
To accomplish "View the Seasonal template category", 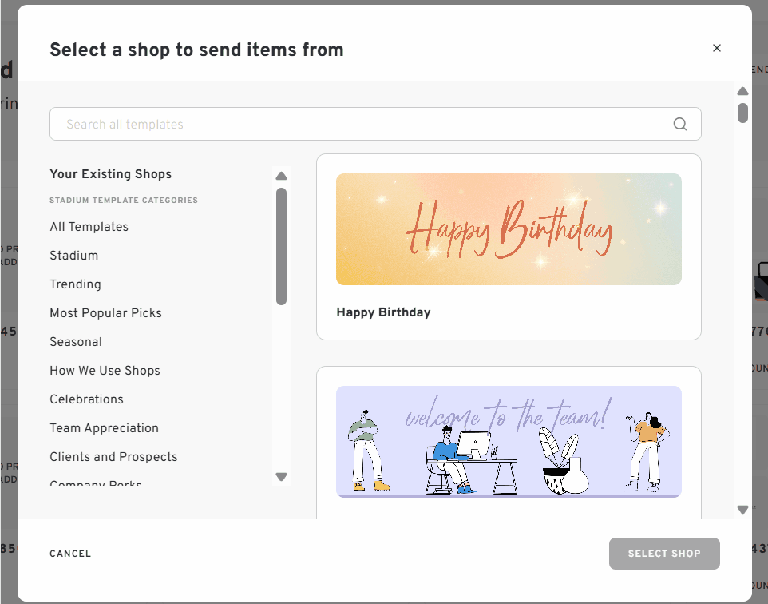I will (76, 341).
